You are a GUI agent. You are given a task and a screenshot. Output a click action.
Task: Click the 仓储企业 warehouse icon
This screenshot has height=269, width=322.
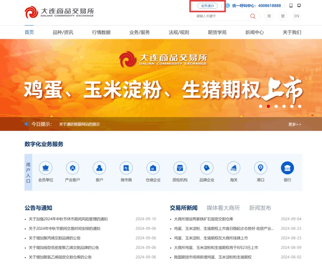tap(153, 168)
